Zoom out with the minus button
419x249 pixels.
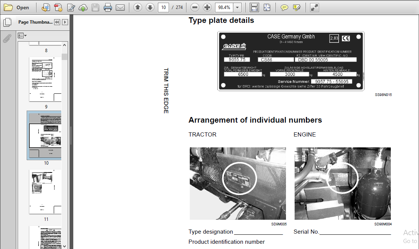(195, 7)
